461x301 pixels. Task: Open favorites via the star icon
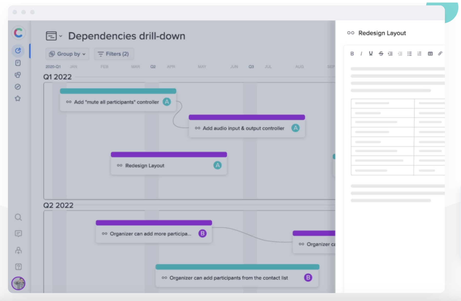(18, 98)
